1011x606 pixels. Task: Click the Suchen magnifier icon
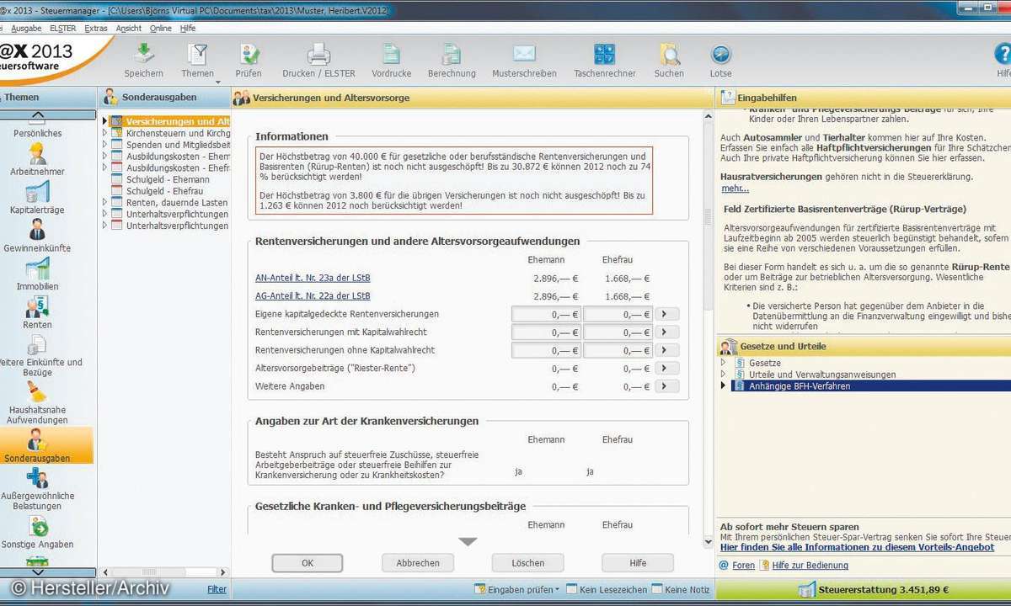tap(669, 55)
